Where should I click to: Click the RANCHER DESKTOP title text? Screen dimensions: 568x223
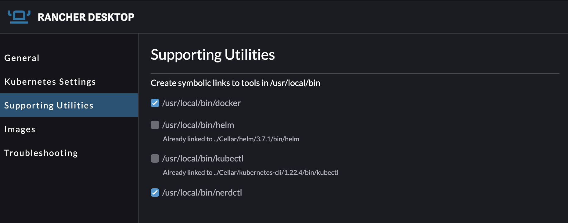click(x=86, y=17)
